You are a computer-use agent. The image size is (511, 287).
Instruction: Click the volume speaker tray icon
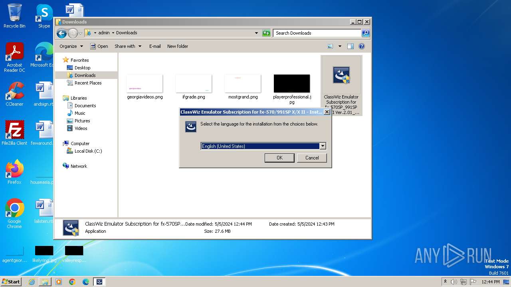tap(454, 282)
